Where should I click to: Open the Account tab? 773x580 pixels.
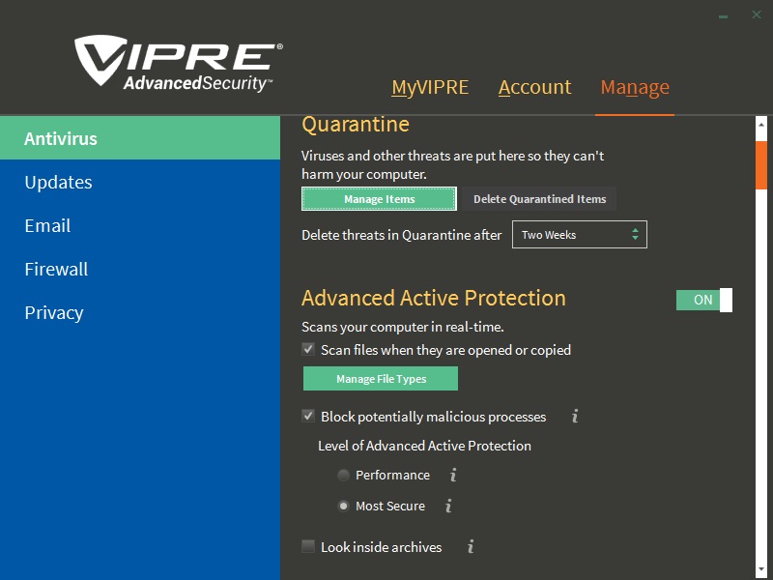coord(534,87)
